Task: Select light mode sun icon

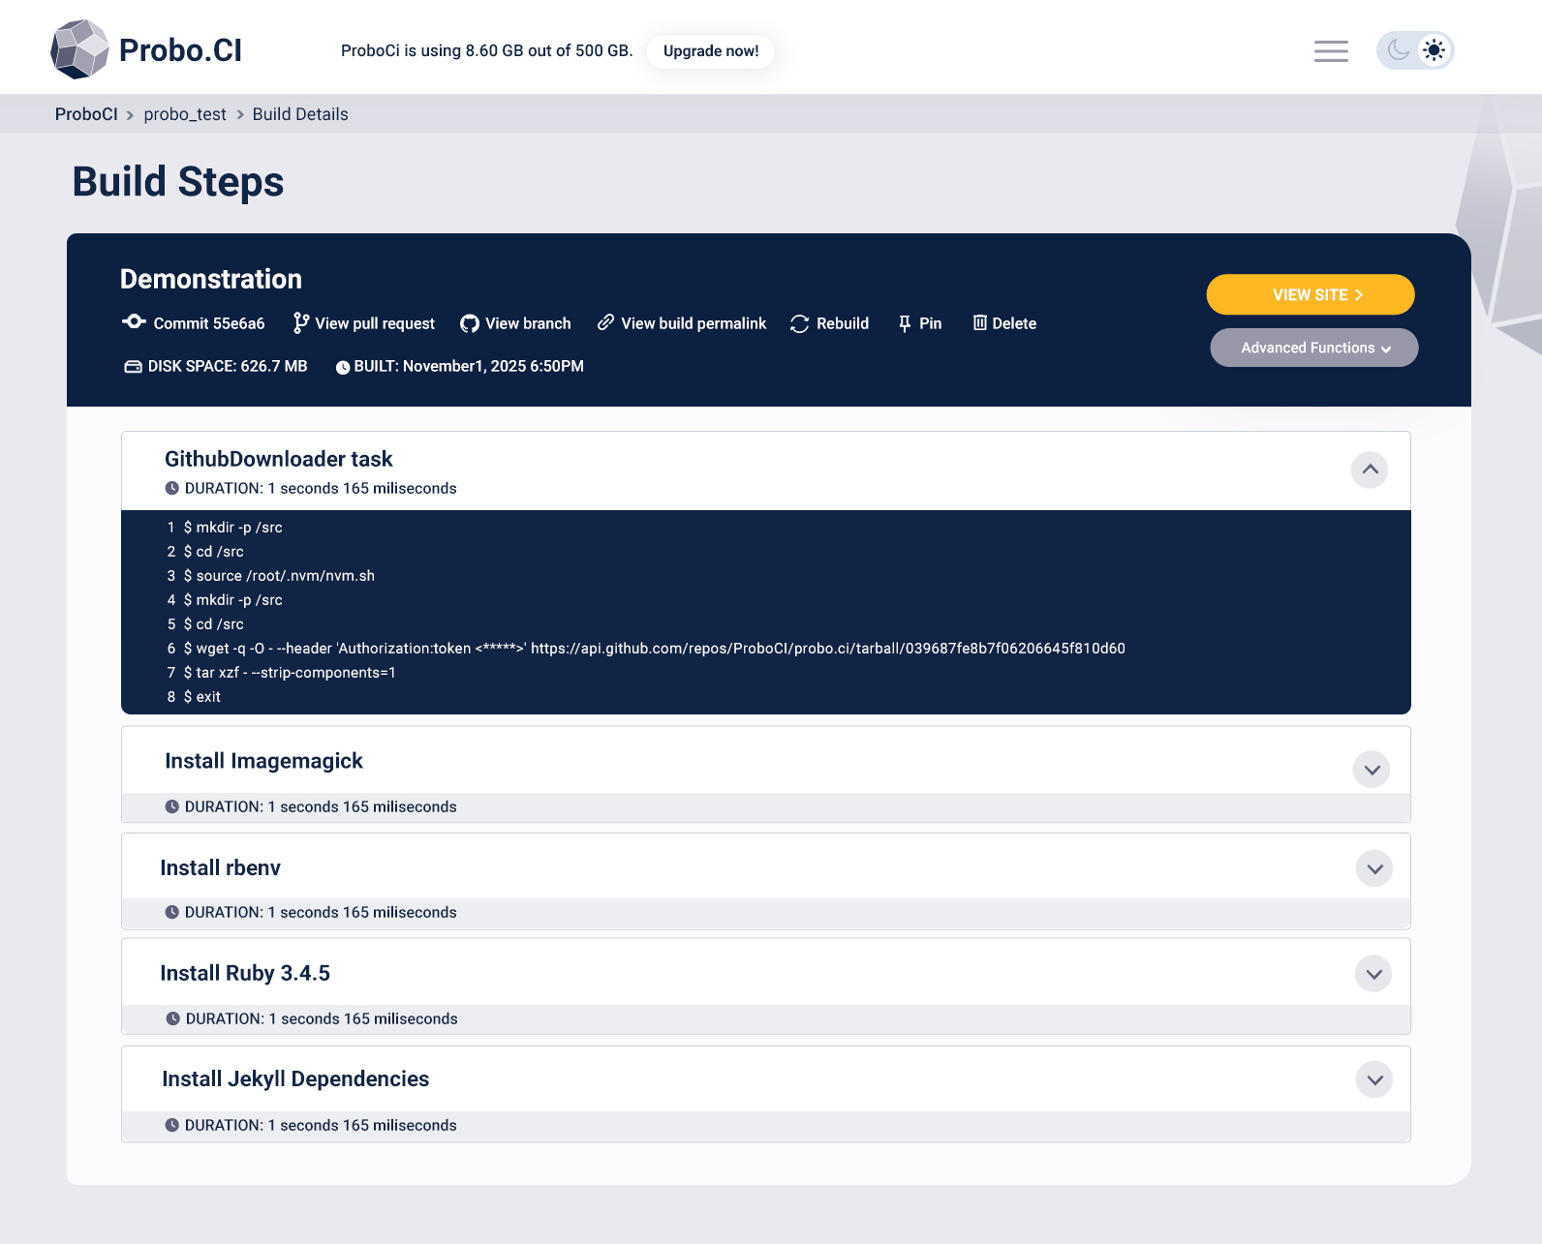Action: coord(1434,50)
